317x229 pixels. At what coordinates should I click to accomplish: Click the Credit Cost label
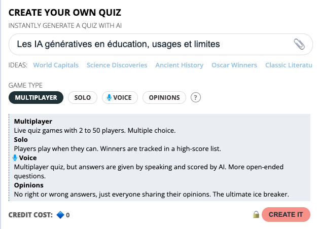click(x=30, y=215)
